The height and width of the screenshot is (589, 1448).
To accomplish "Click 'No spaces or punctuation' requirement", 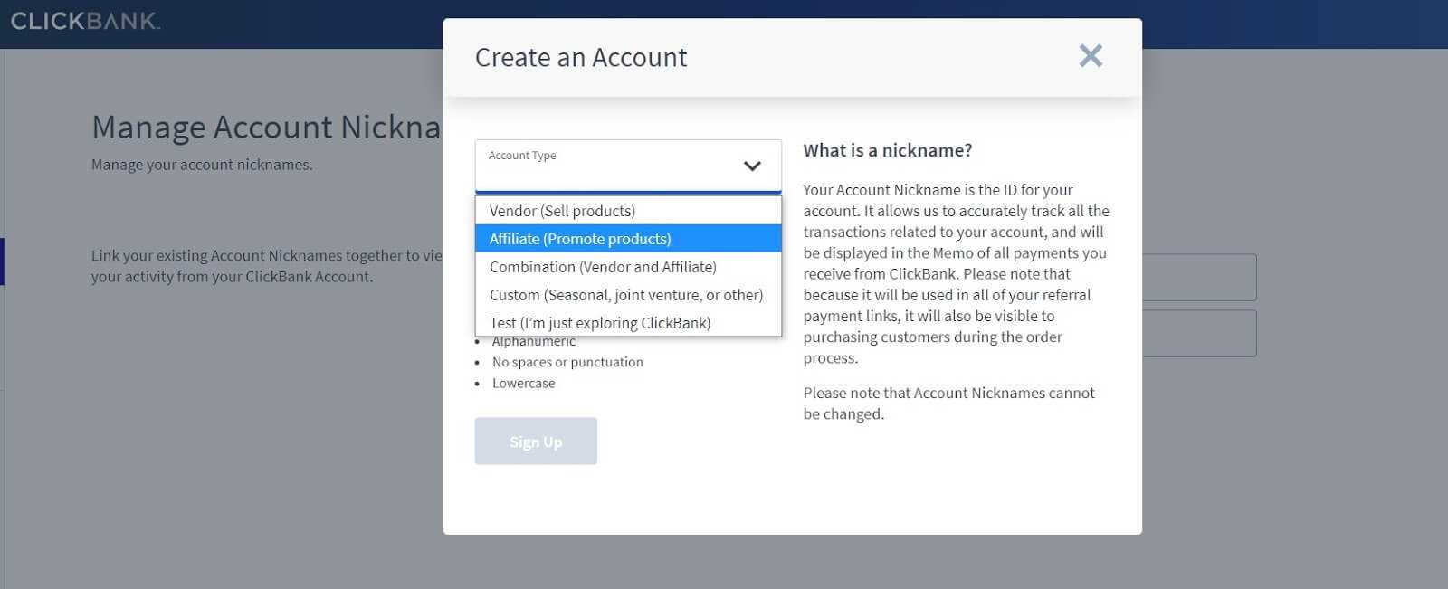I will click(x=567, y=362).
